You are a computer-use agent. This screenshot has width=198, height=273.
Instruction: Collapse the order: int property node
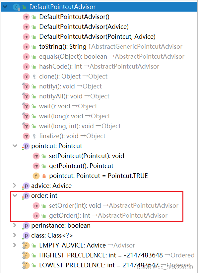click(15, 195)
